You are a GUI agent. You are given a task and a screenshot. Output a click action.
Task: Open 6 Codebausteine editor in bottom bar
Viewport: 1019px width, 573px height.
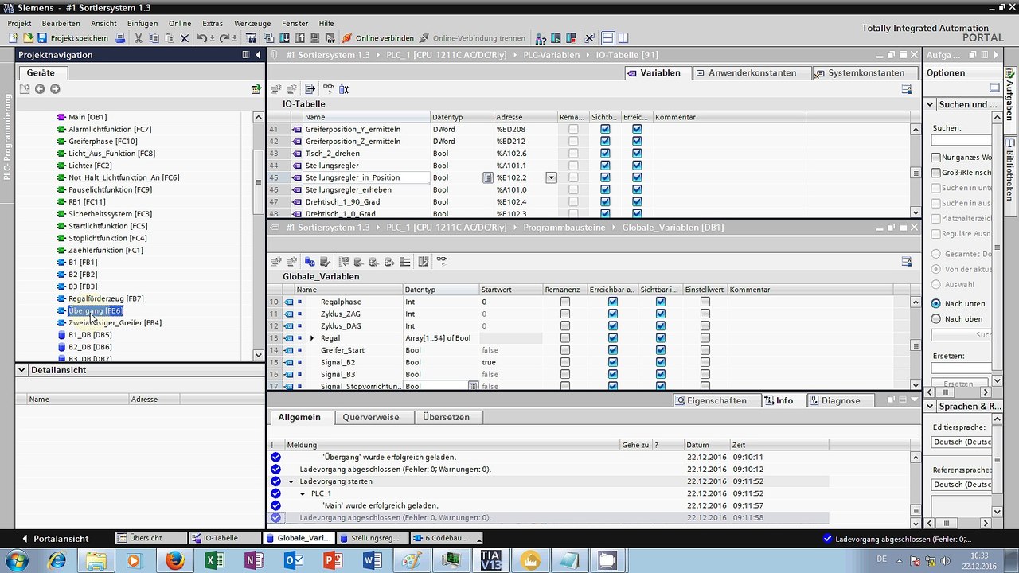[447, 538]
